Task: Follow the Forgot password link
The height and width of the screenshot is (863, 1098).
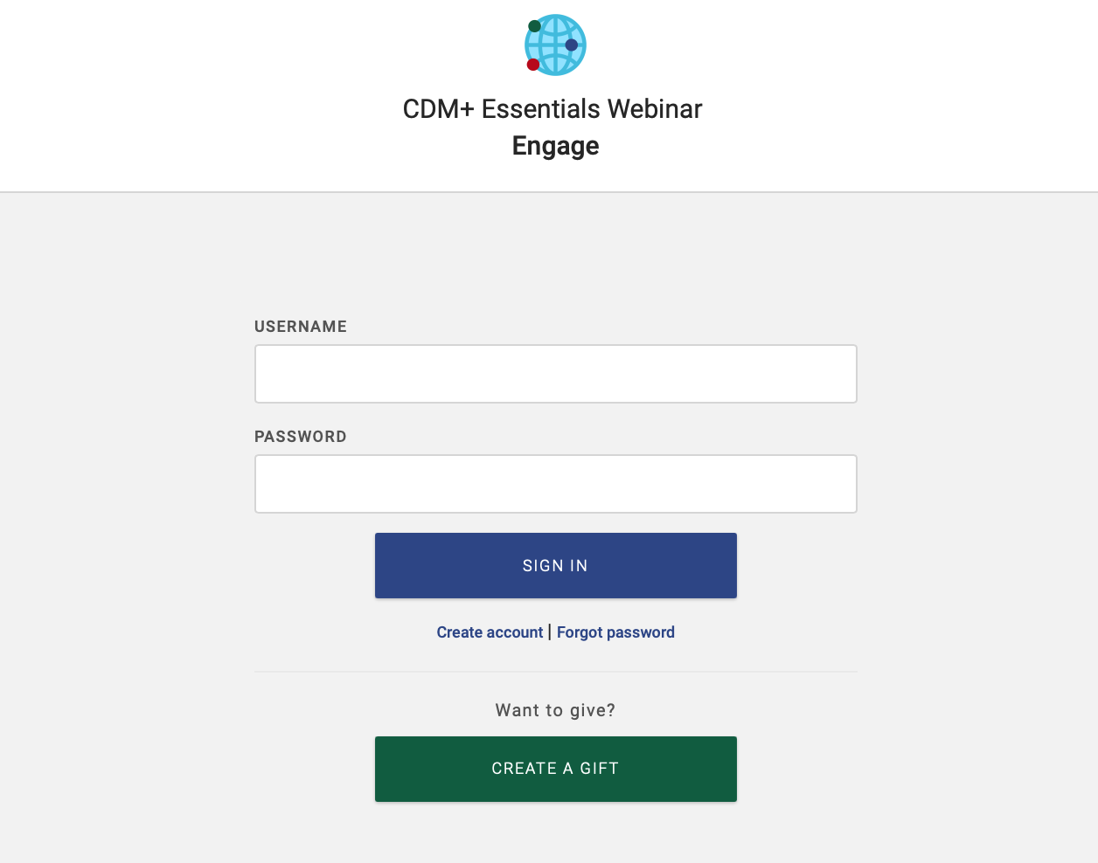Action: (x=615, y=632)
